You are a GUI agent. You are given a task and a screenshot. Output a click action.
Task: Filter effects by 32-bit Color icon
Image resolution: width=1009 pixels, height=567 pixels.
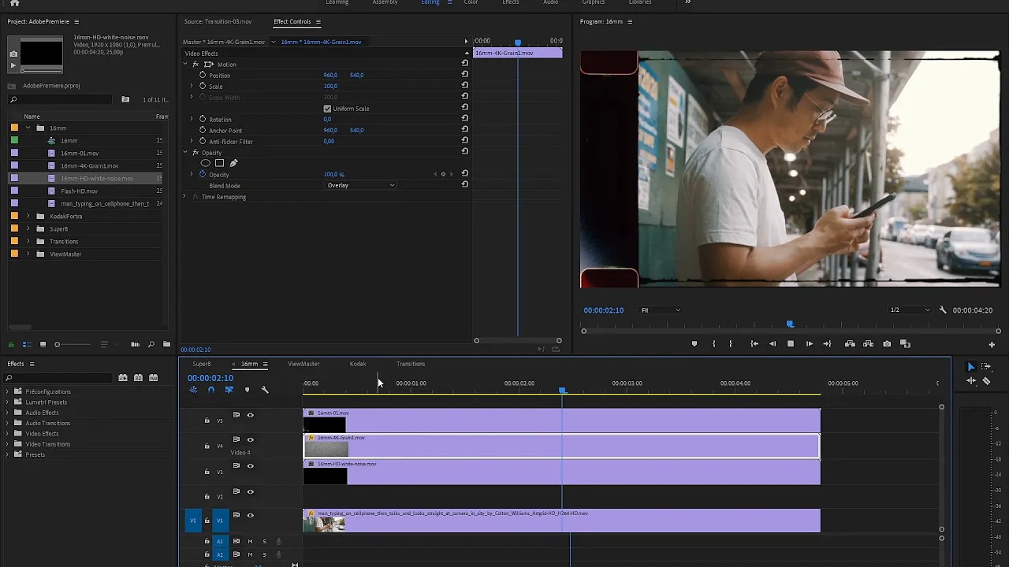tap(138, 378)
